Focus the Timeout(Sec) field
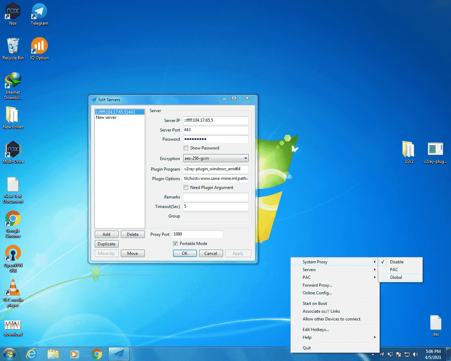 [216, 206]
